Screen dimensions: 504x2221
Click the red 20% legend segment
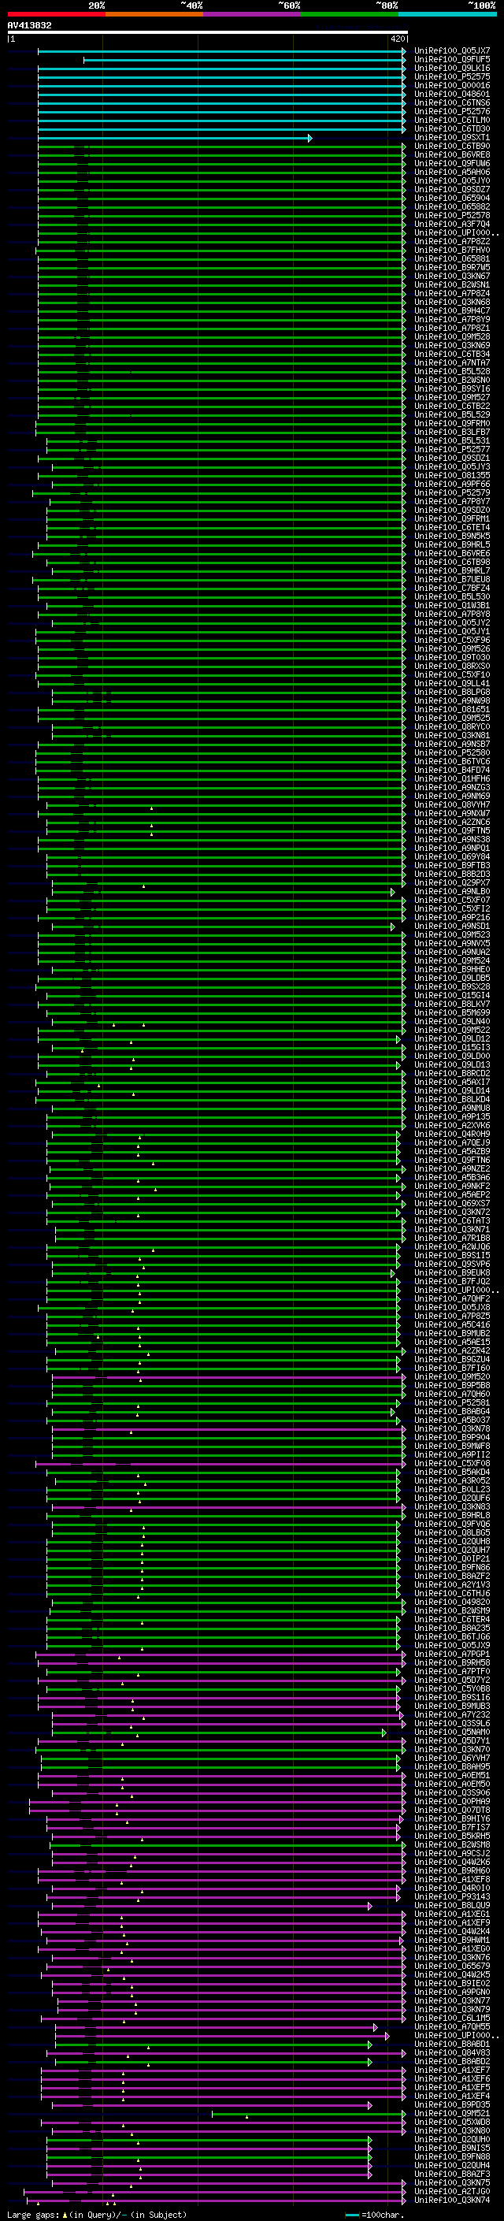click(x=56, y=14)
